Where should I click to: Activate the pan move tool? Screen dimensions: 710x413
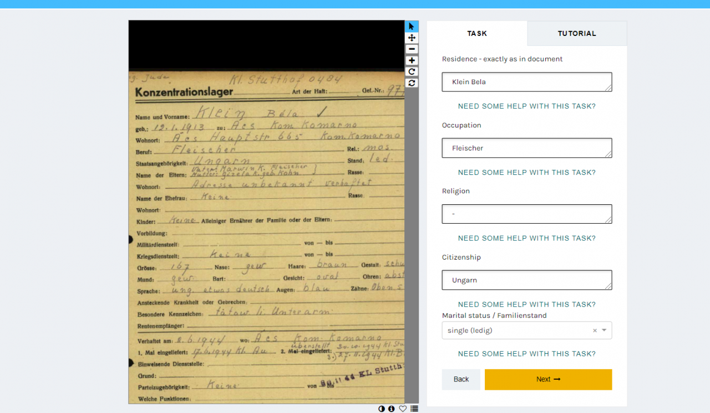(x=412, y=38)
